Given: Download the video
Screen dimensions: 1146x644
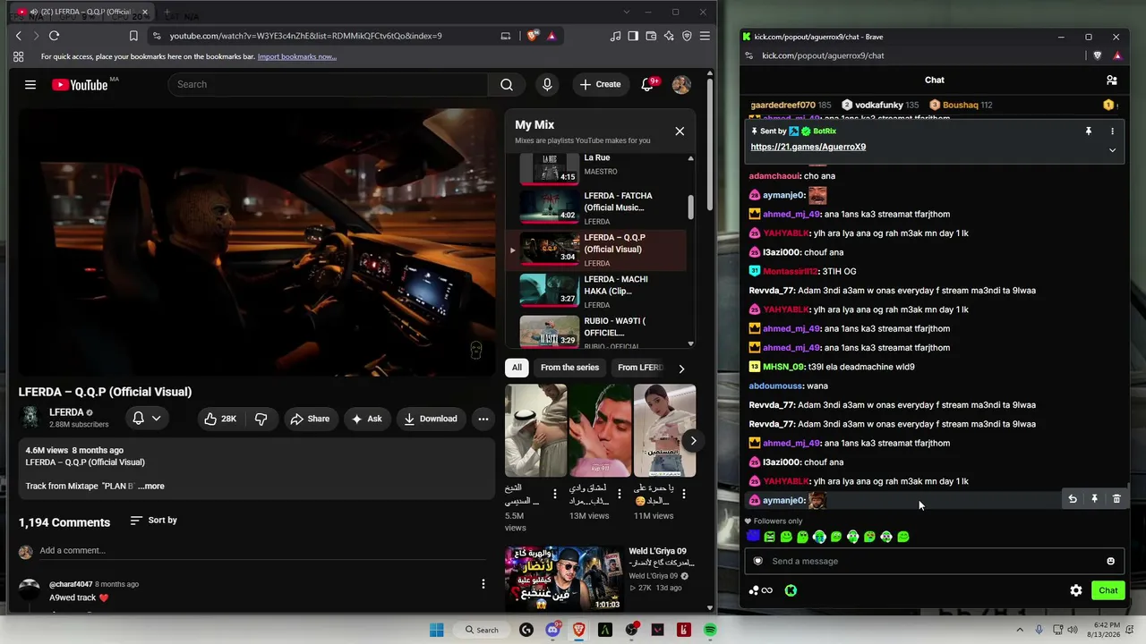Looking at the screenshot, I should (431, 419).
